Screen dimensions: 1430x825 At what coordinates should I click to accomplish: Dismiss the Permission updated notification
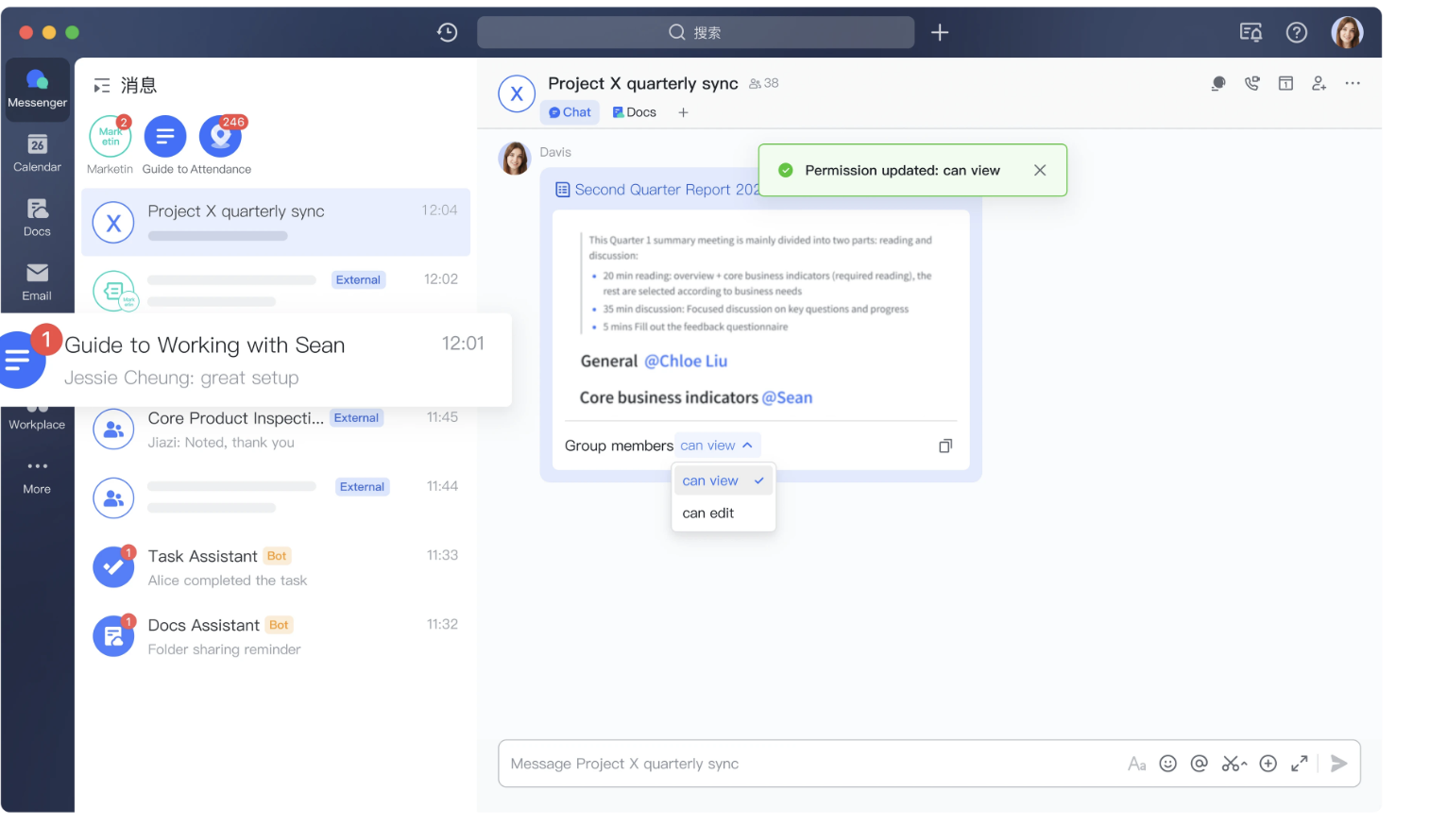(x=1040, y=170)
